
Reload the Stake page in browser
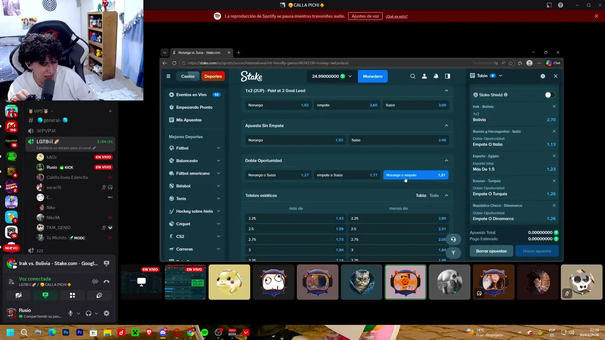[174, 63]
